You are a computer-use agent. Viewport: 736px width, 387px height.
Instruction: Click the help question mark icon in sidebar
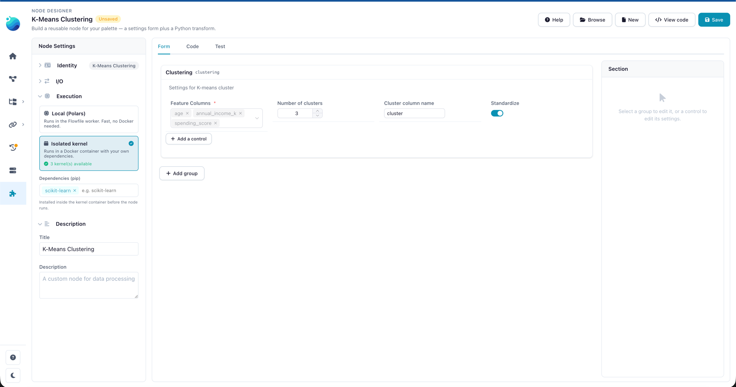[13, 358]
